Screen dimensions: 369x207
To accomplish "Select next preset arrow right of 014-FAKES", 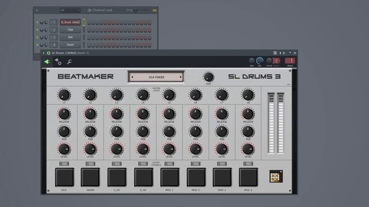I will [x=180, y=77].
